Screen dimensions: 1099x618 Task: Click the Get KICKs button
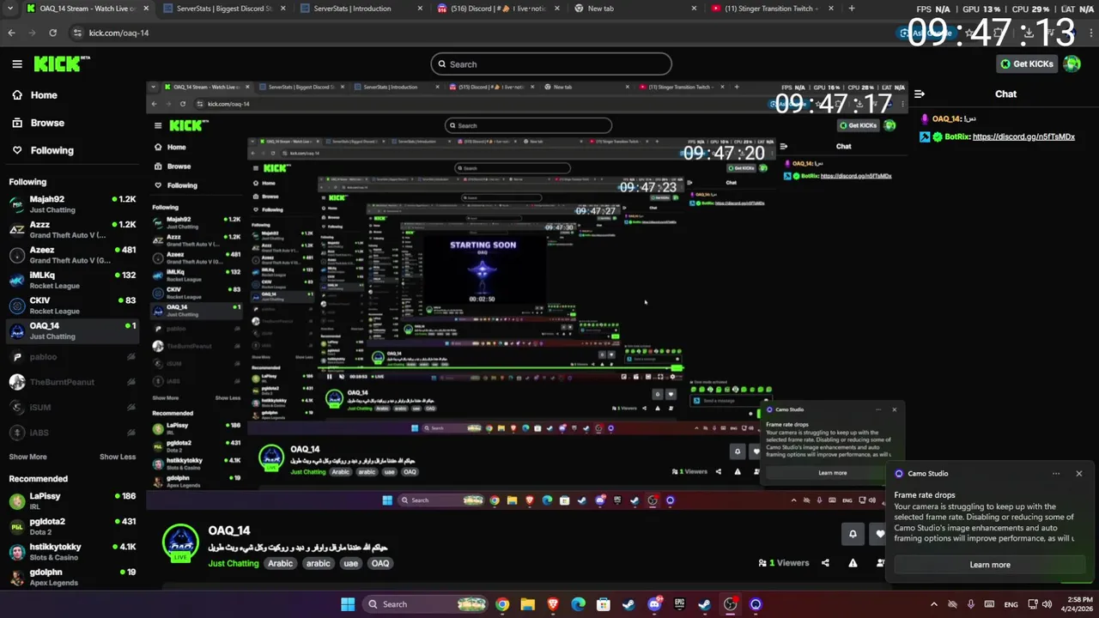[x=1027, y=64]
